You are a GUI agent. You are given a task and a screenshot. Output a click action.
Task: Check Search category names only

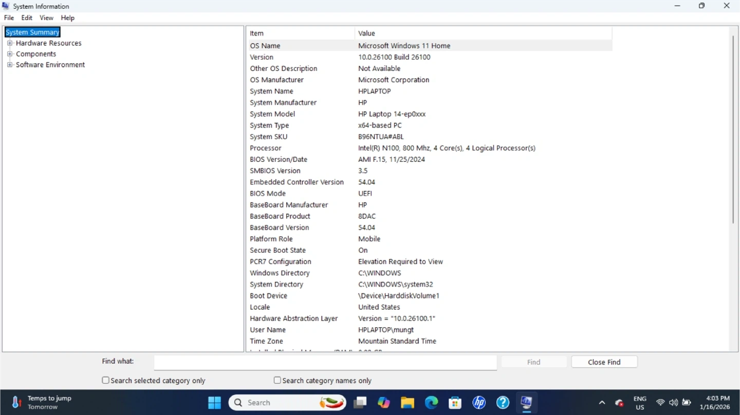click(x=277, y=381)
